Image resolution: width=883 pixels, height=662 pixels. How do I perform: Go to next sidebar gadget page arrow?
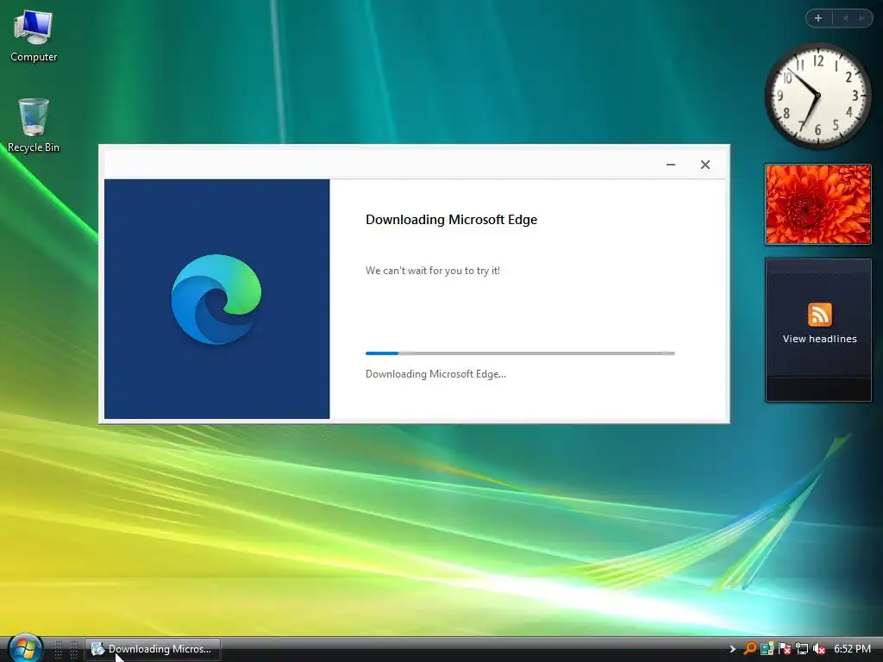click(x=861, y=18)
